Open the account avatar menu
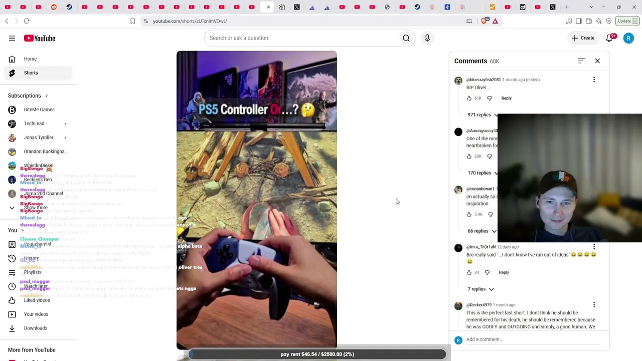Image resolution: width=642 pixels, height=361 pixels. point(628,38)
